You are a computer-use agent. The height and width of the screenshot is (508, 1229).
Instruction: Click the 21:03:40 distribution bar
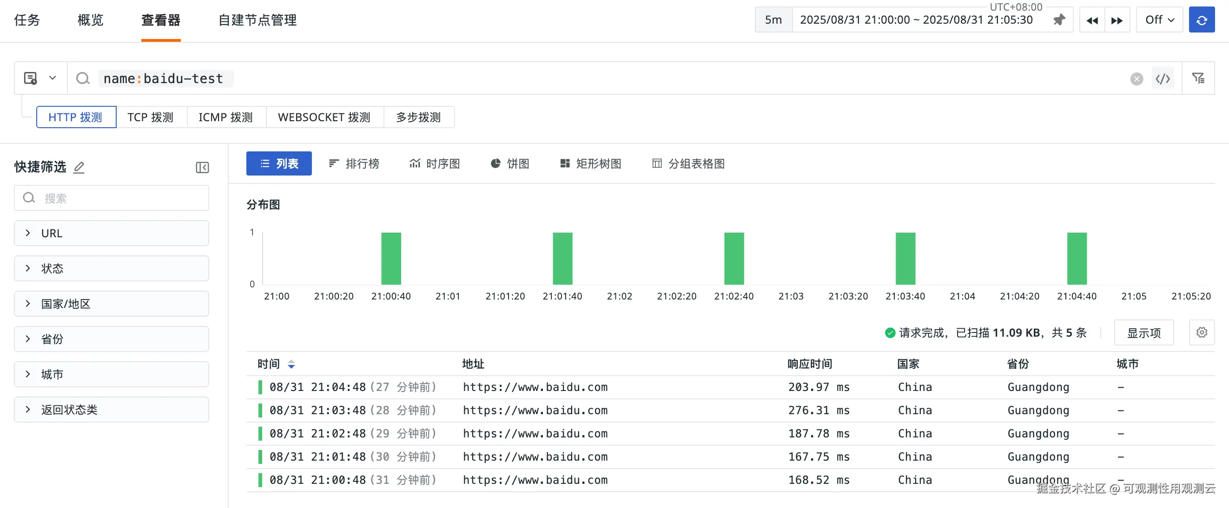click(x=905, y=258)
